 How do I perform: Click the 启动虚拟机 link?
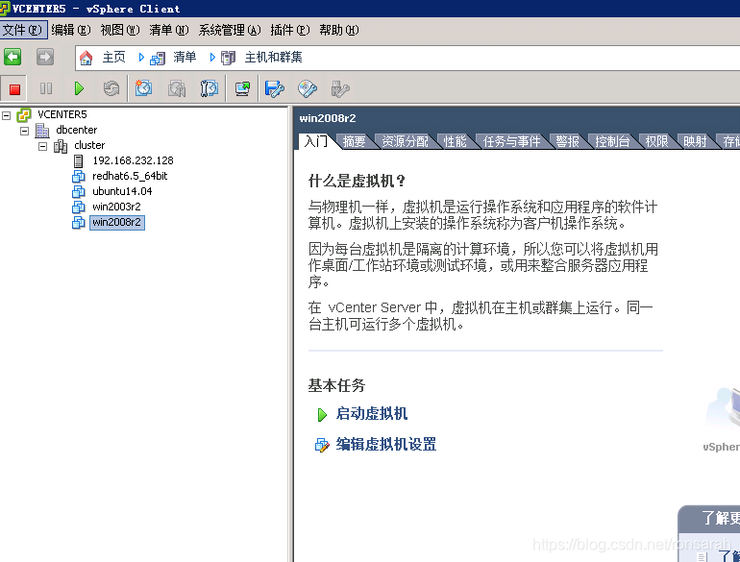(x=372, y=414)
